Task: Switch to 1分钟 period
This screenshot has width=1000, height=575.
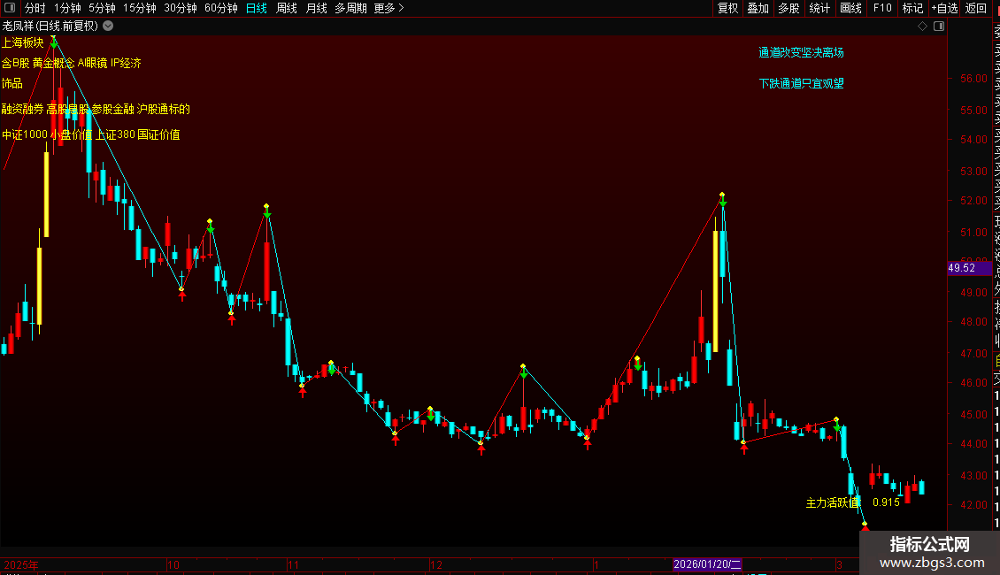Action: 67,8
